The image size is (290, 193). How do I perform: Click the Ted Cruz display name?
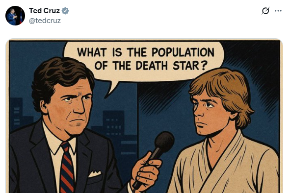(44, 11)
